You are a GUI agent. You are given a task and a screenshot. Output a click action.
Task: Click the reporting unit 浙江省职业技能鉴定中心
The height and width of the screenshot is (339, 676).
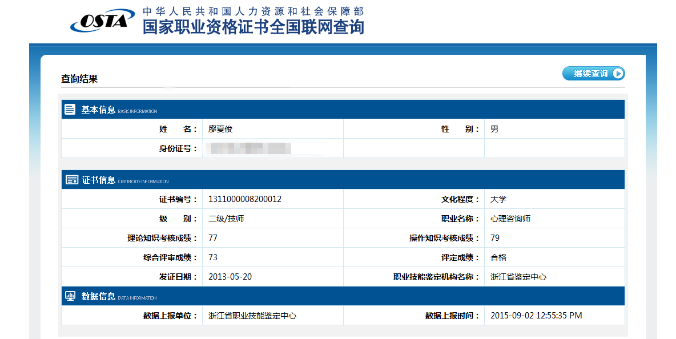coord(252,316)
